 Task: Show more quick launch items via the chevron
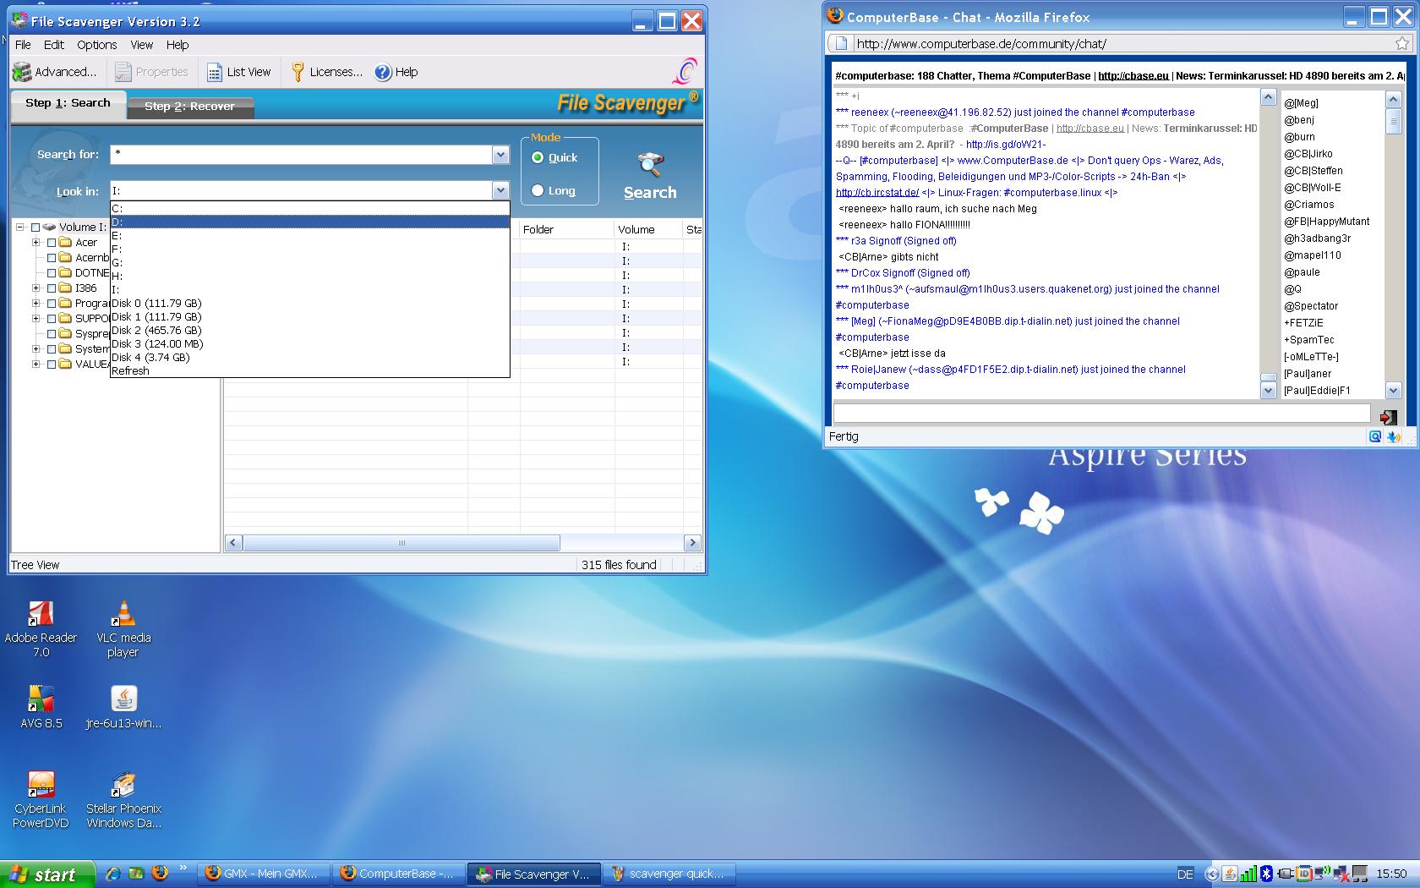point(183,868)
